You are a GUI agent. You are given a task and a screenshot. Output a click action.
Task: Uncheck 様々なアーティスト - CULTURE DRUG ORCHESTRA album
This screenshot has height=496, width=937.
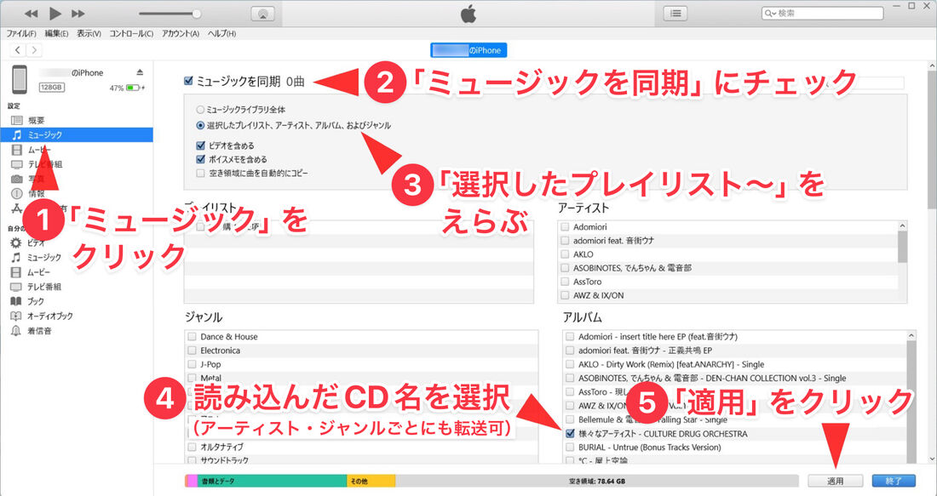(570, 433)
